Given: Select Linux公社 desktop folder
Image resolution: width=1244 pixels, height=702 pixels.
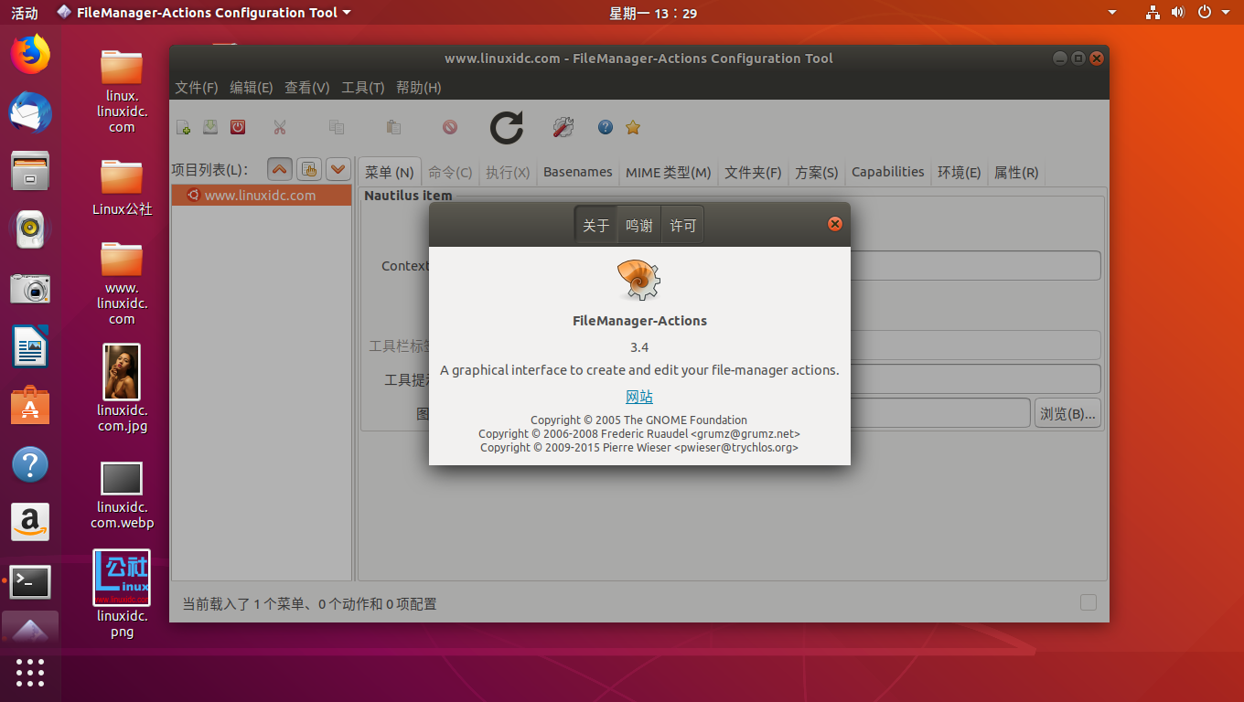Looking at the screenshot, I should click(122, 186).
